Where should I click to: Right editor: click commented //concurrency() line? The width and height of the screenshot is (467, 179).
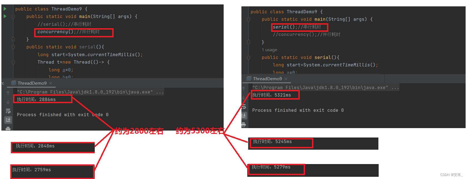coord(307,34)
